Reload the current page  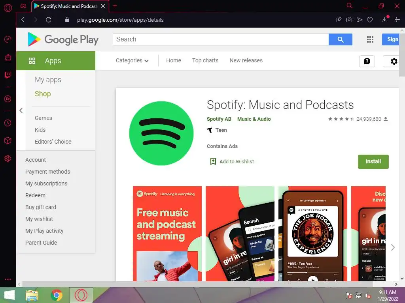point(48,20)
